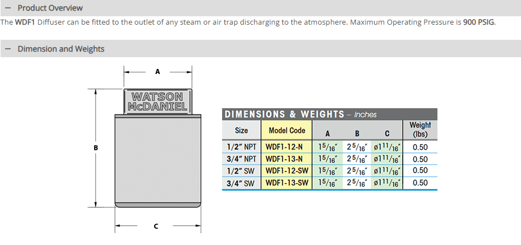
Task: Collapse the Product Overview section minus icon
Action: (7, 8)
